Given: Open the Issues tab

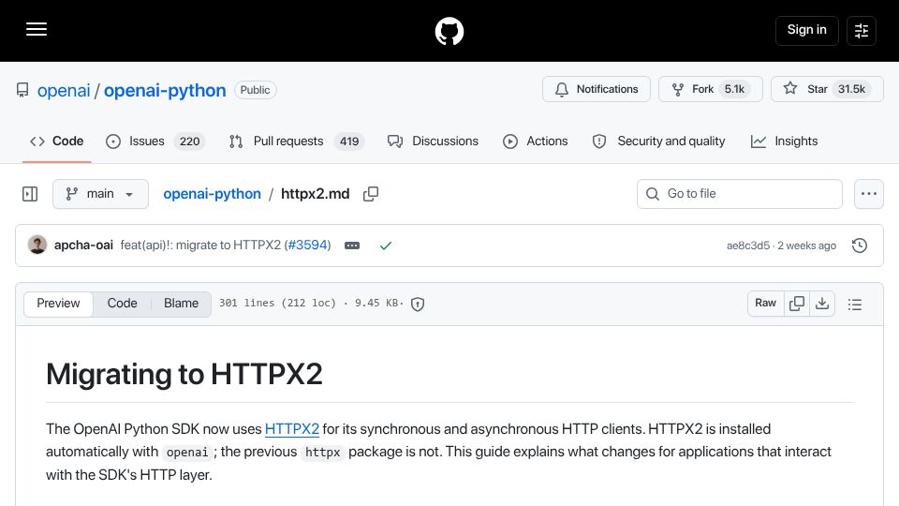Looking at the screenshot, I should (x=155, y=141).
